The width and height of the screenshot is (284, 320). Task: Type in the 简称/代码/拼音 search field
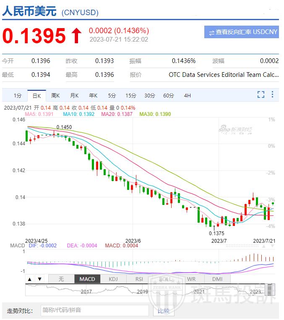(x=94, y=310)
